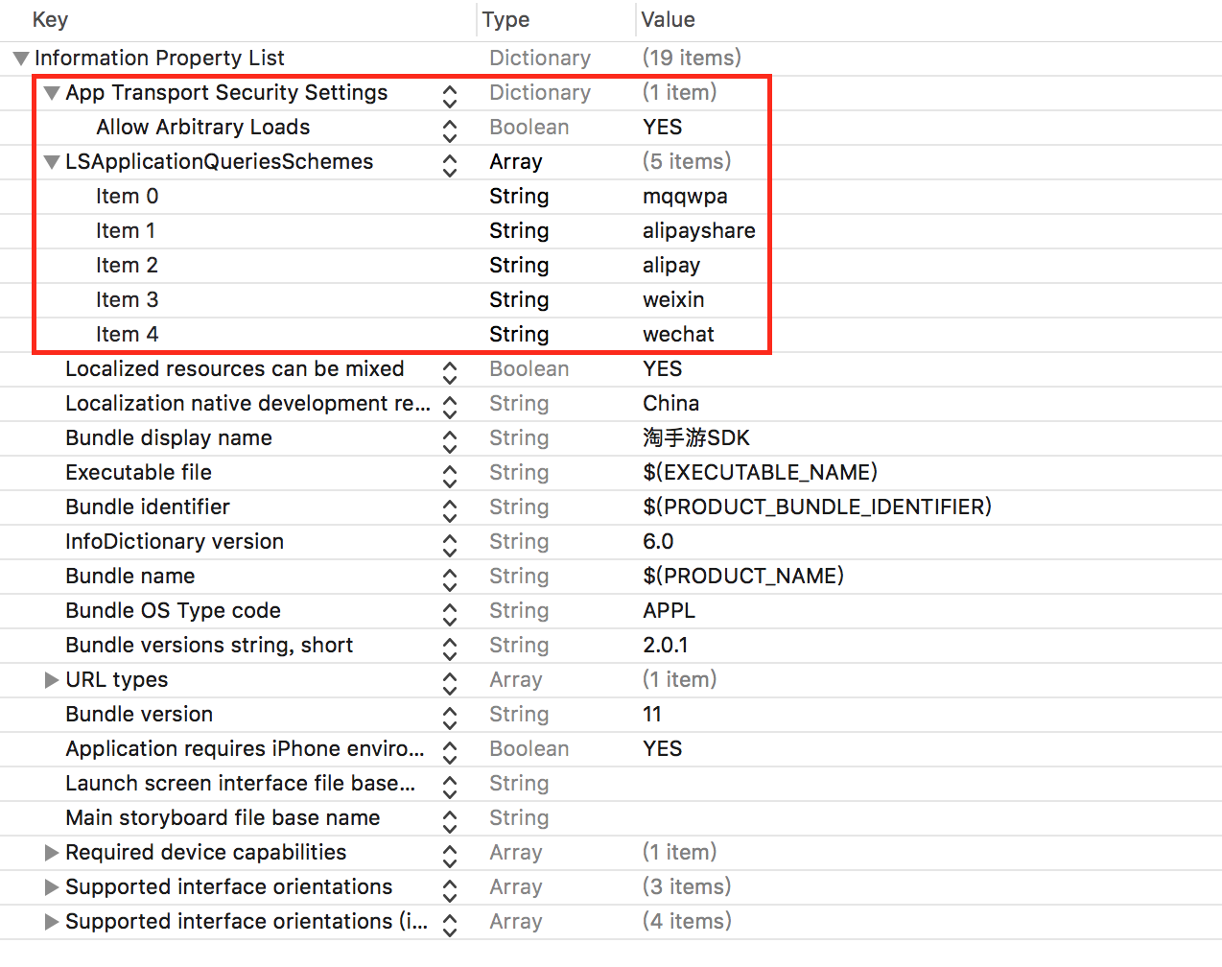Click the Type column header
This screenshot has width=1222, height=967.
click(505, 20)
